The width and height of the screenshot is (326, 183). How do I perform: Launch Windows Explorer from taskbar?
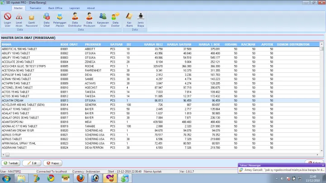click(21, 178)
